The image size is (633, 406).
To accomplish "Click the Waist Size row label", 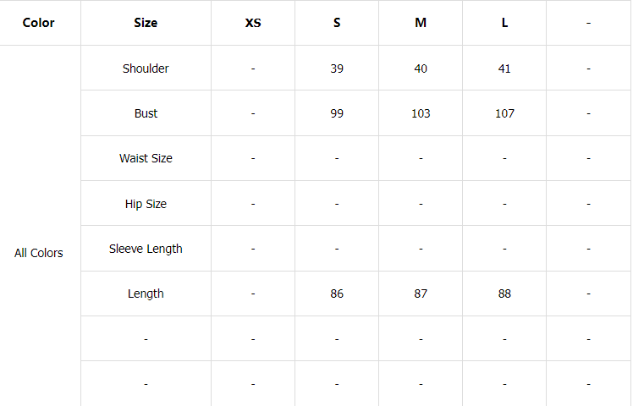I will click(146, 158).
